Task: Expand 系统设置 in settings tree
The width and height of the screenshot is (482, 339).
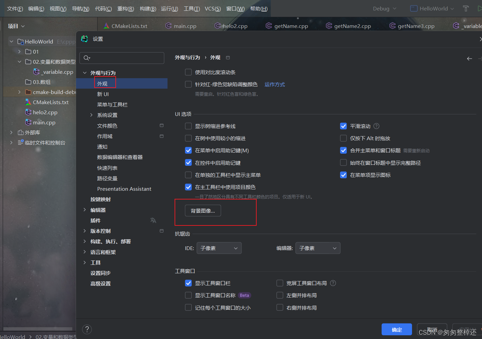Action: (x=91, y=115)
